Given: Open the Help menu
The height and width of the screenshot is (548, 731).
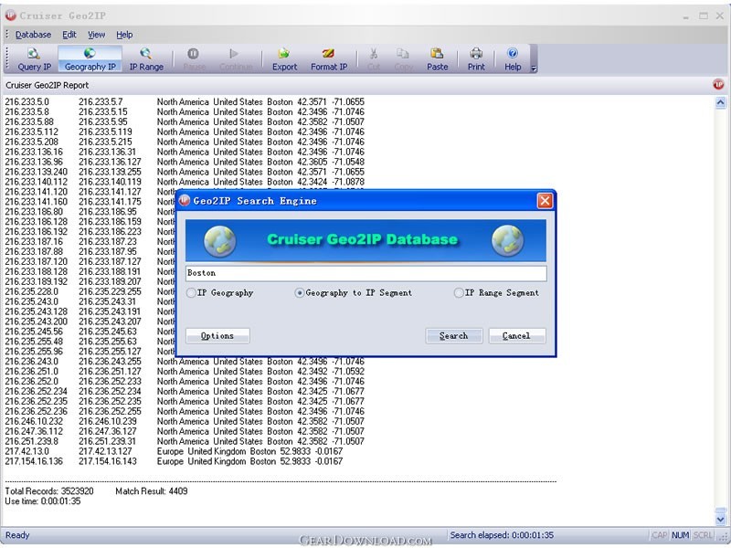Looking at the screenshot, I should coord(124,35).
